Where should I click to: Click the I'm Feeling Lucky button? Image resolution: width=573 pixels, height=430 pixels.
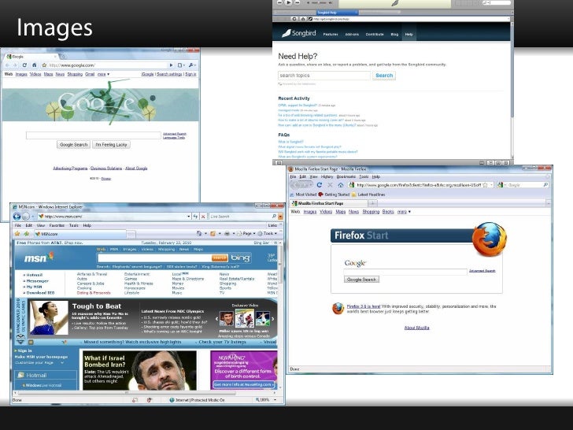point(111,145)
